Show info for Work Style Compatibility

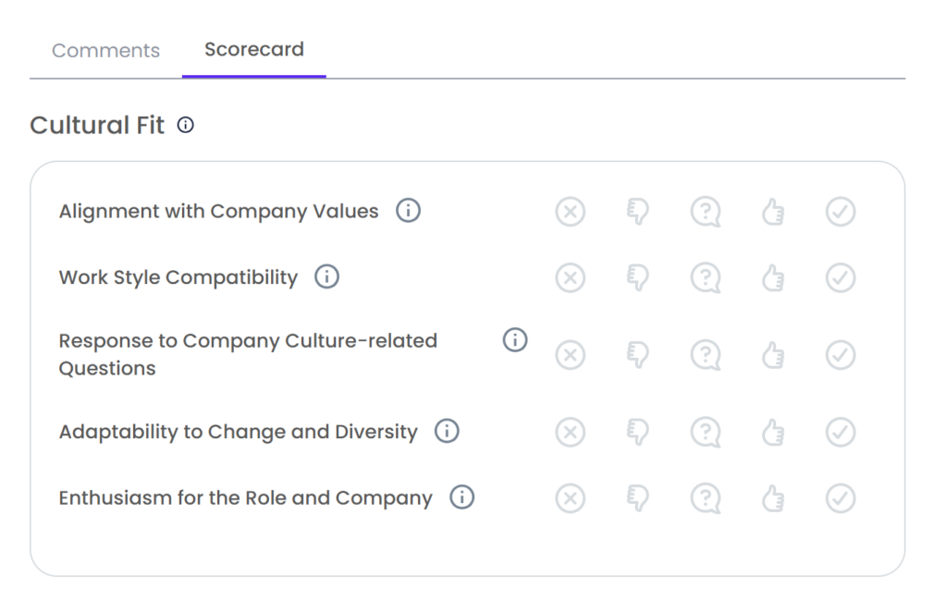click(x=326, y=276)
